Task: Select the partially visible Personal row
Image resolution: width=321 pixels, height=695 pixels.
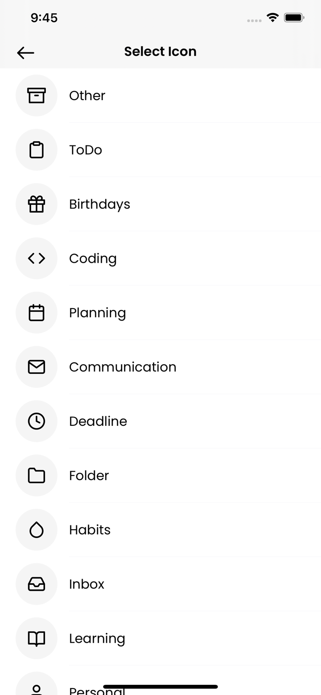Action: 160,683
